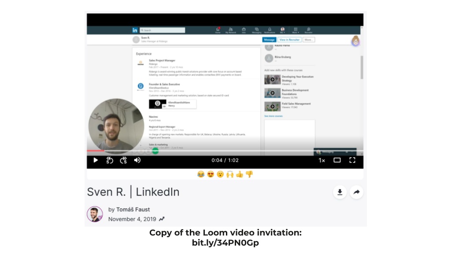Enter fullscreen mode on the video
451x253 pixels.
352,160
